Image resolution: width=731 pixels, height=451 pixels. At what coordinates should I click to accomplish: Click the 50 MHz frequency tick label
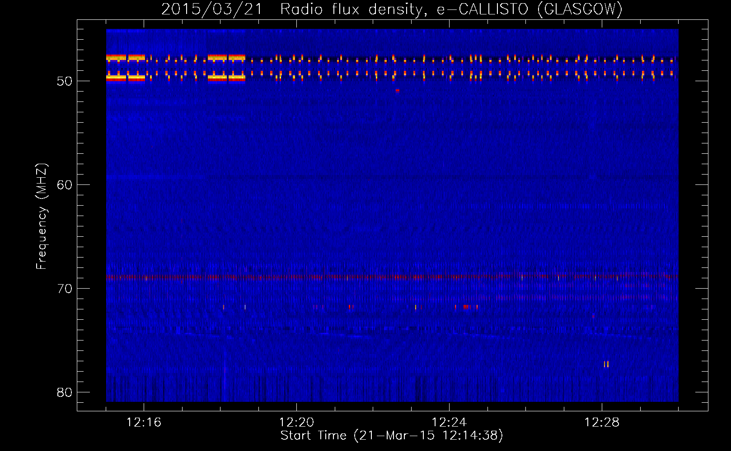point(65,81)
